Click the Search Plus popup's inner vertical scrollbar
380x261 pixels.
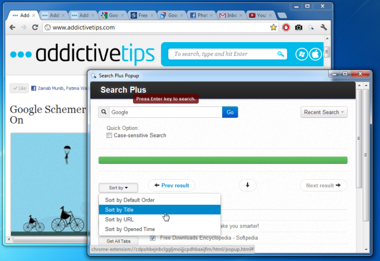click(x=359, y=139)
